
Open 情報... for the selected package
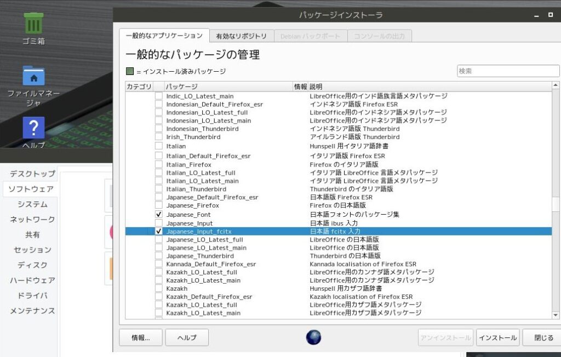click(x=140, y=338)
